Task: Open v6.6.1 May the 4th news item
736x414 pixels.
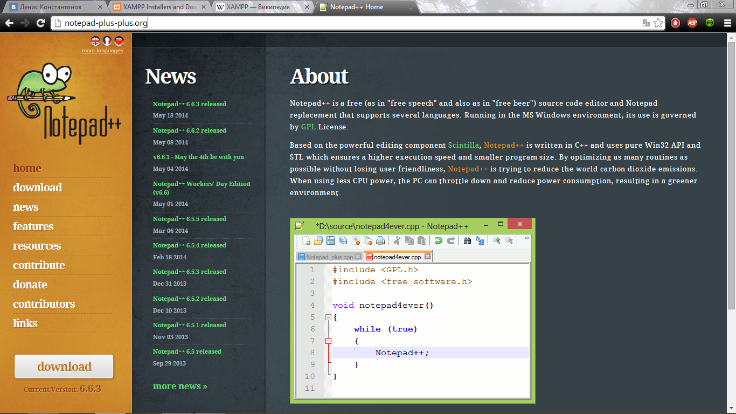Action: (x=198, y=157)
